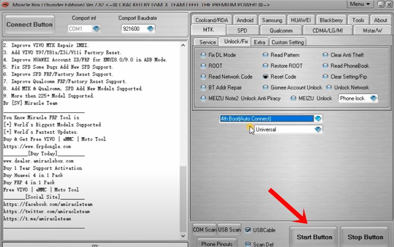
Task: Select the Read PhoneBook option
Action: 346,66
